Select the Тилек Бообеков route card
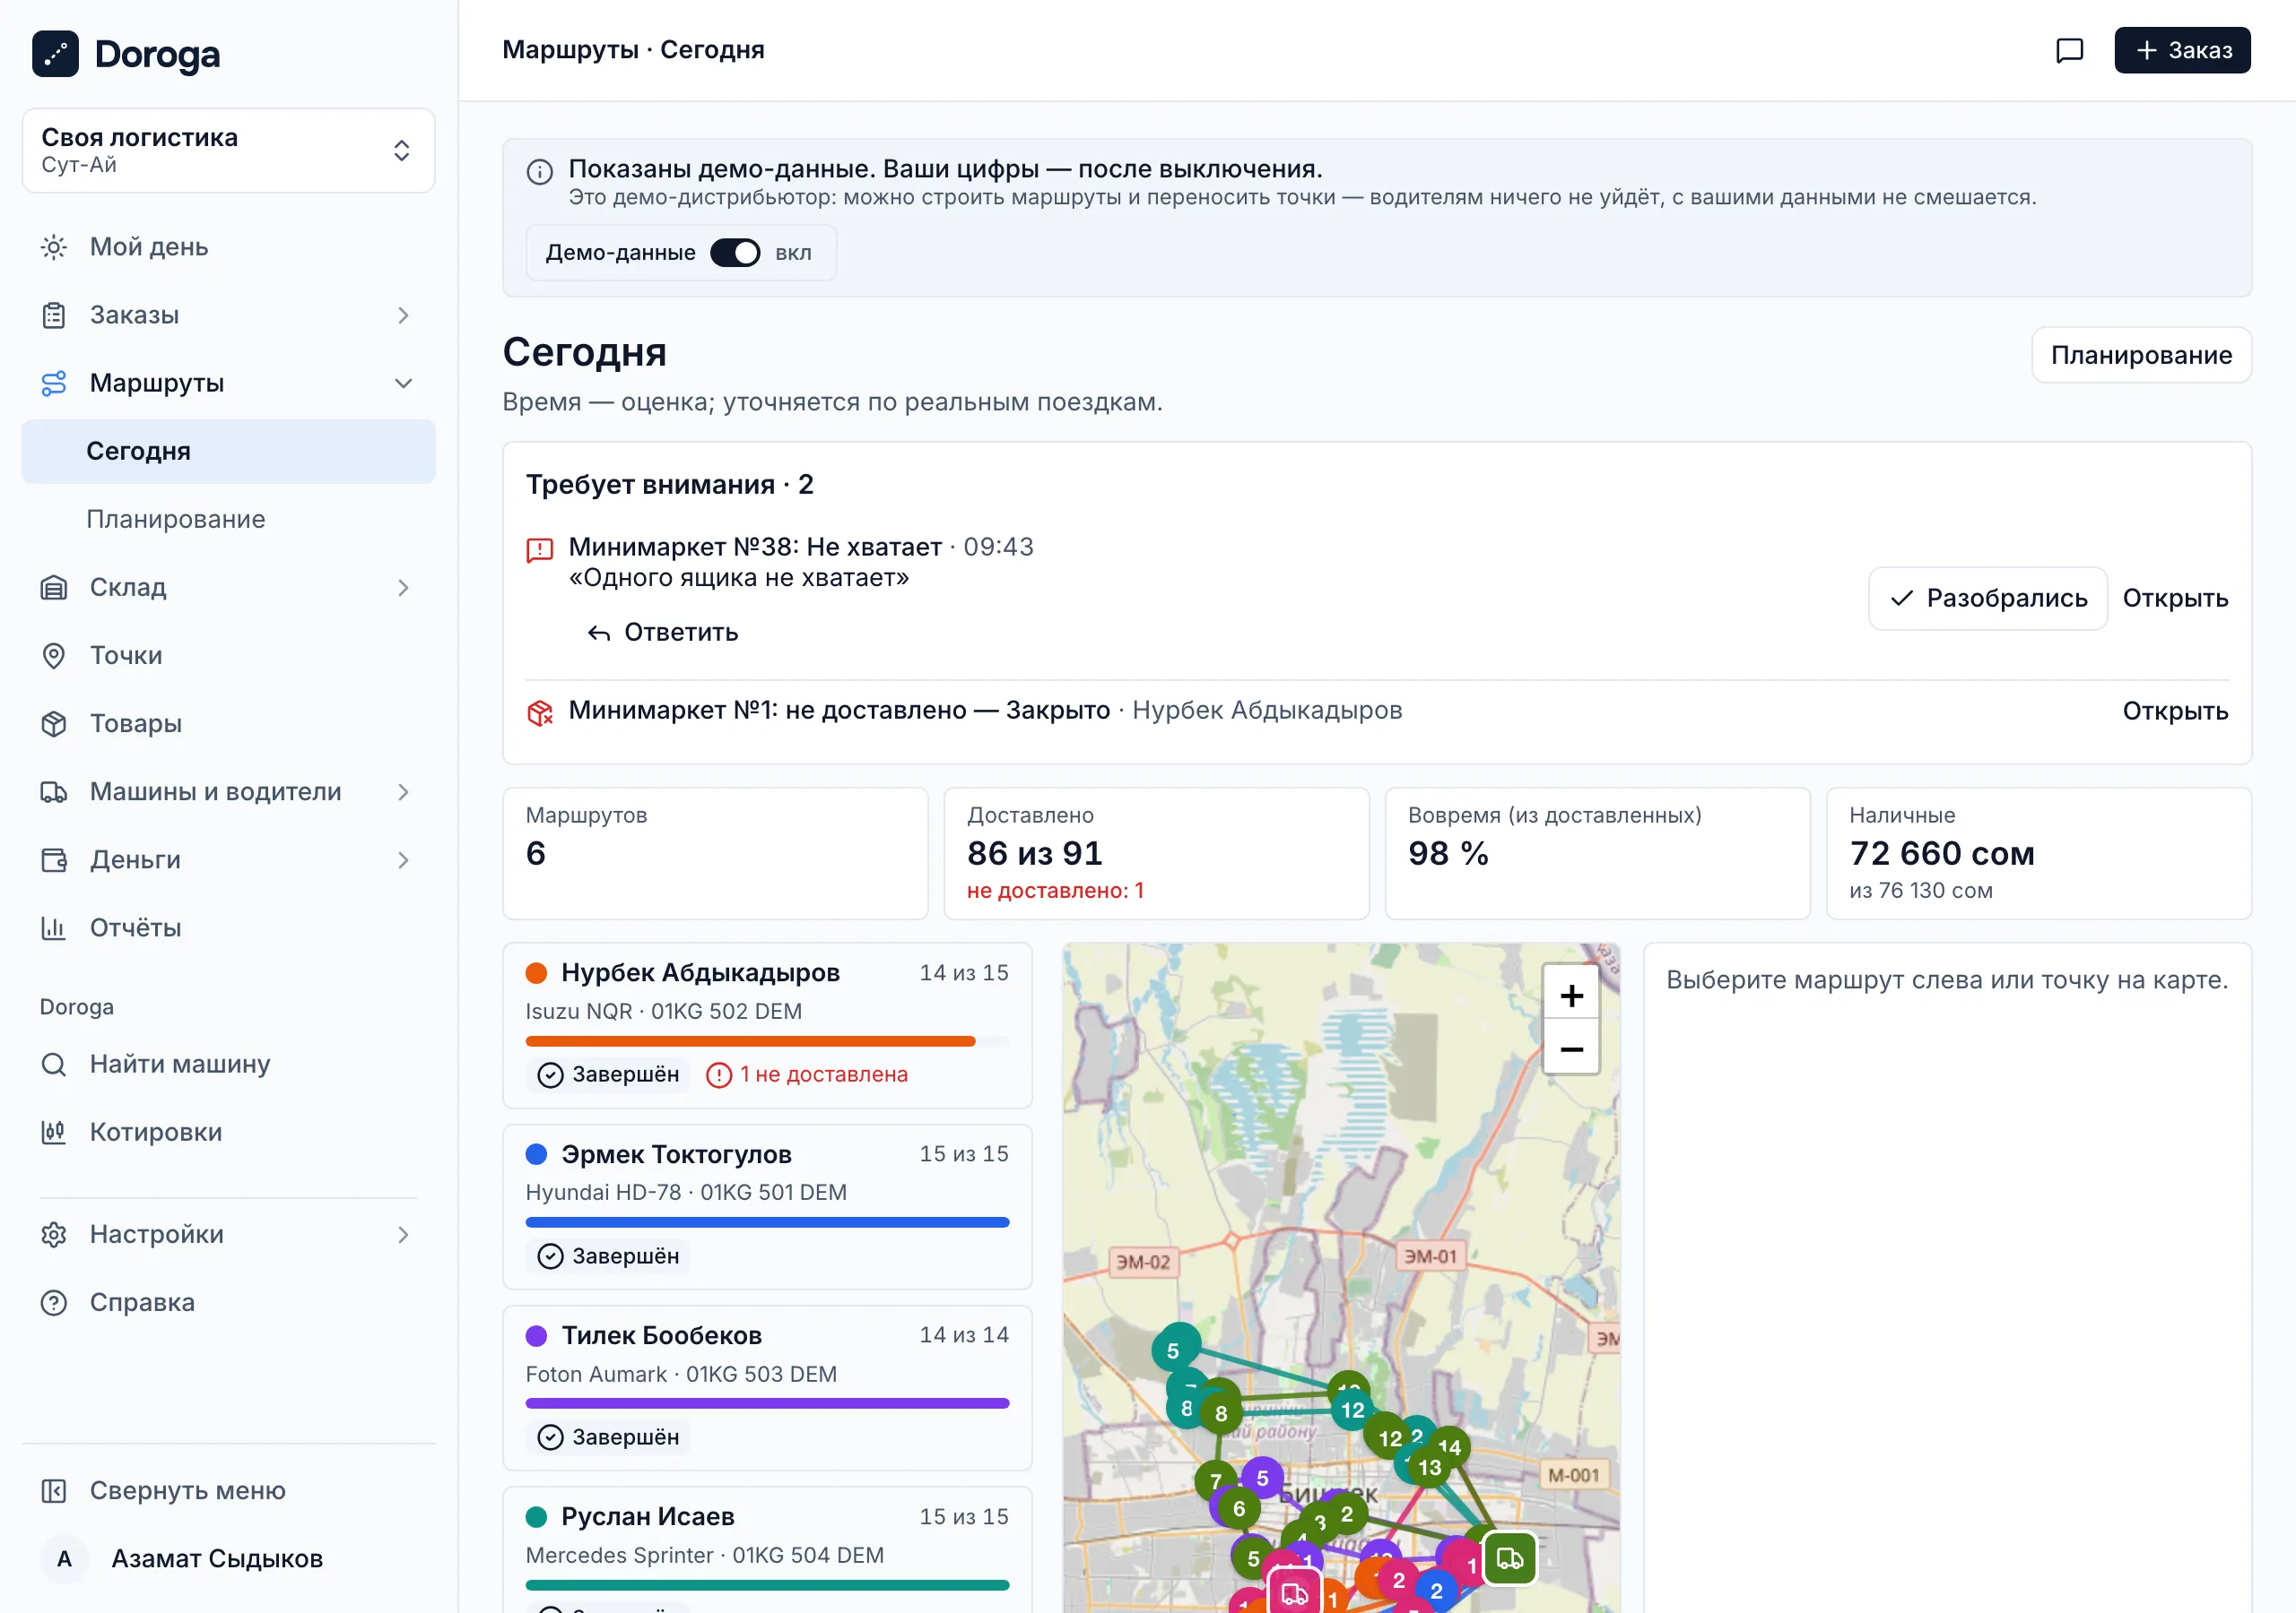This screenshot has height=1613, width=2296. (767, 1388)
